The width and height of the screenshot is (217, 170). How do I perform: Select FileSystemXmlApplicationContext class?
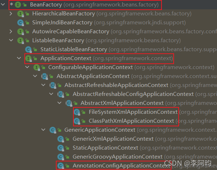click(133, 112)
